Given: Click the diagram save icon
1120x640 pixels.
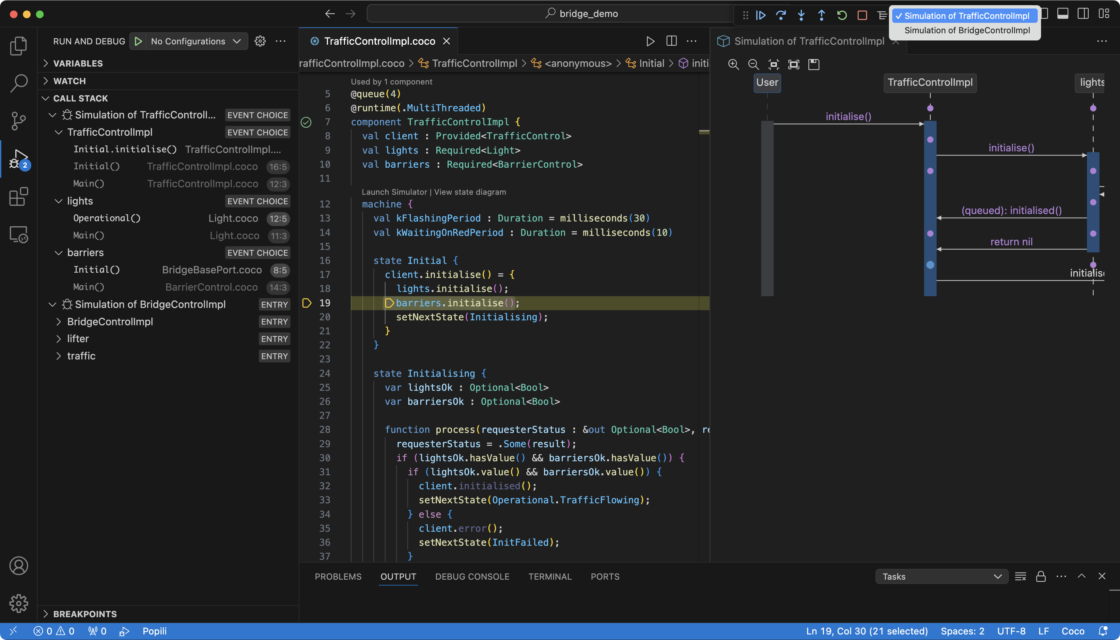Looking at the screenshot, I should [814, 65].
